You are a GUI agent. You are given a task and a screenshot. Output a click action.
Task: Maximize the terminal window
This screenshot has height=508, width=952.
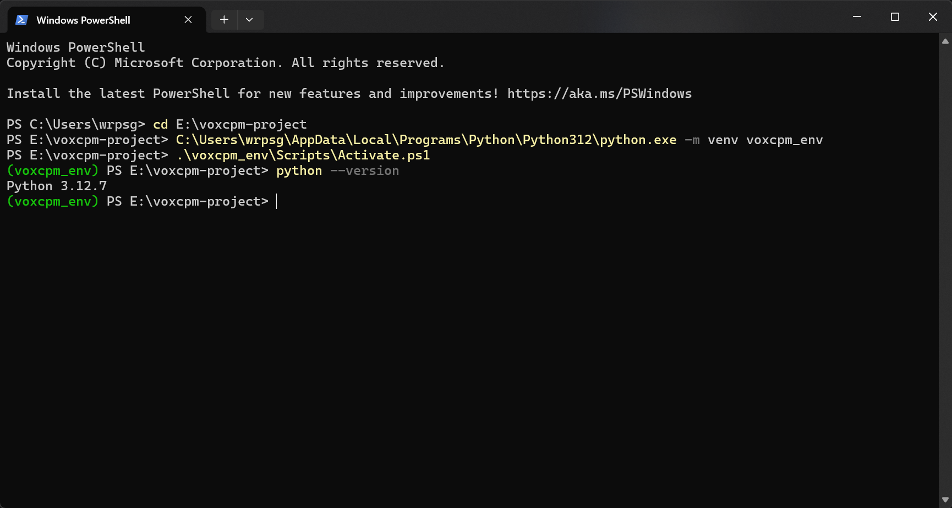(895, 17)
